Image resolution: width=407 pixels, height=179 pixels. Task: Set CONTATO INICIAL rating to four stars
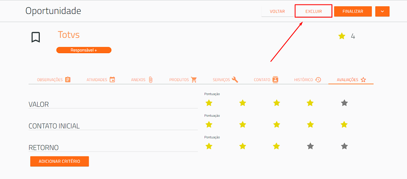(x=310, y=125)
